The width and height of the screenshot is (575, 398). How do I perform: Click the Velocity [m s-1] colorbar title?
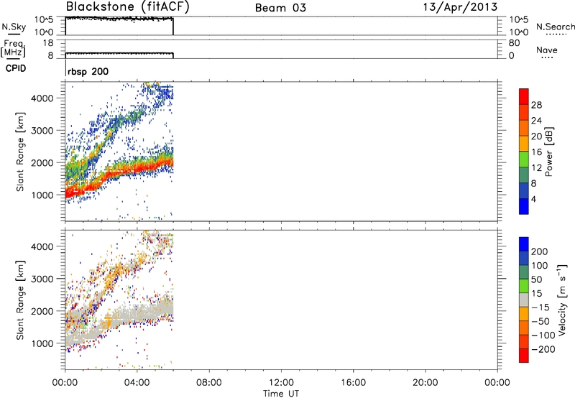(562, 300)
